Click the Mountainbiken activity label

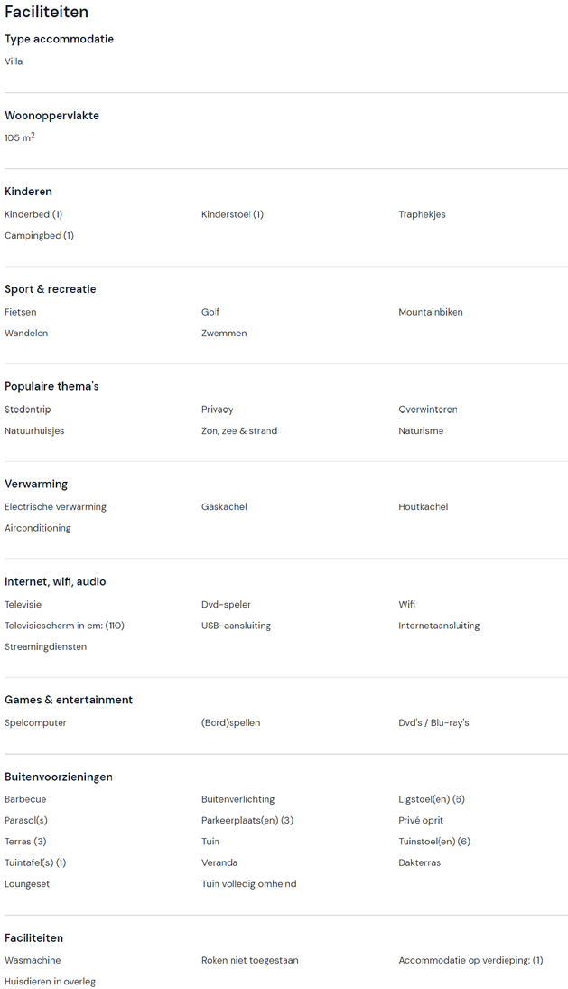430,312
